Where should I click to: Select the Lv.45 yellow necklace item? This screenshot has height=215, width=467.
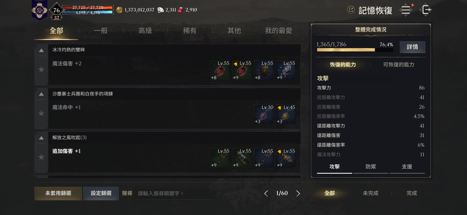point(285,114)
